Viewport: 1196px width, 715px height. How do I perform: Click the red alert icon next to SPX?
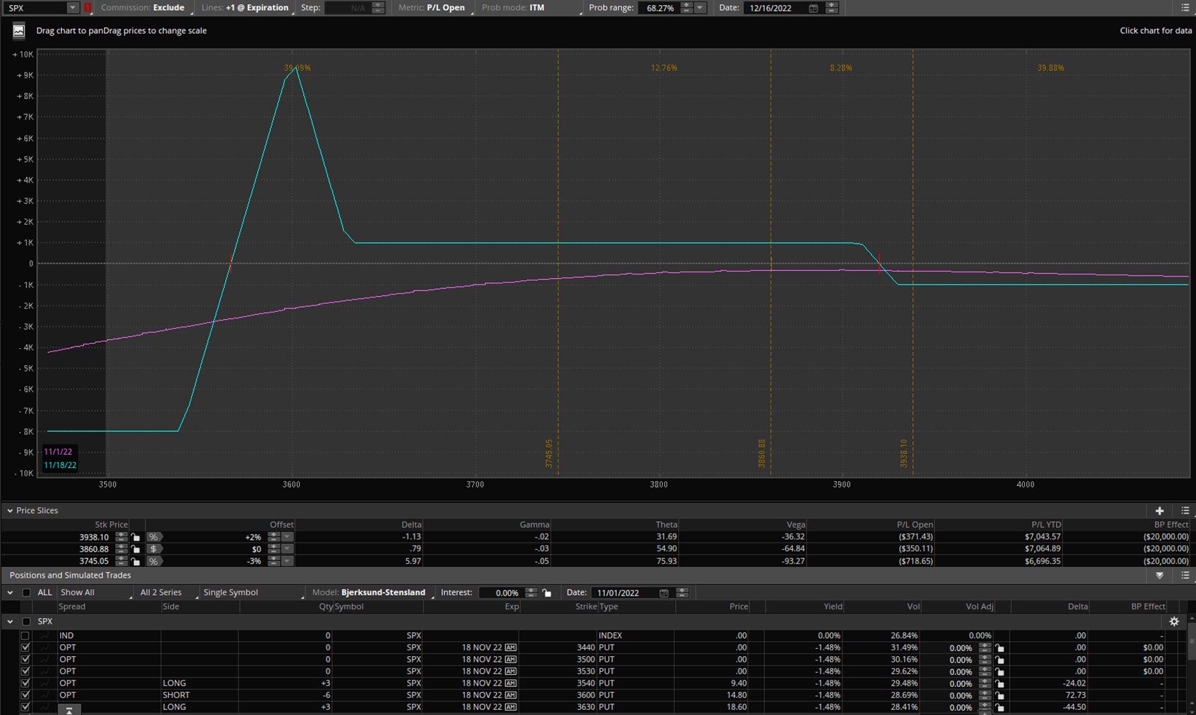88,8
